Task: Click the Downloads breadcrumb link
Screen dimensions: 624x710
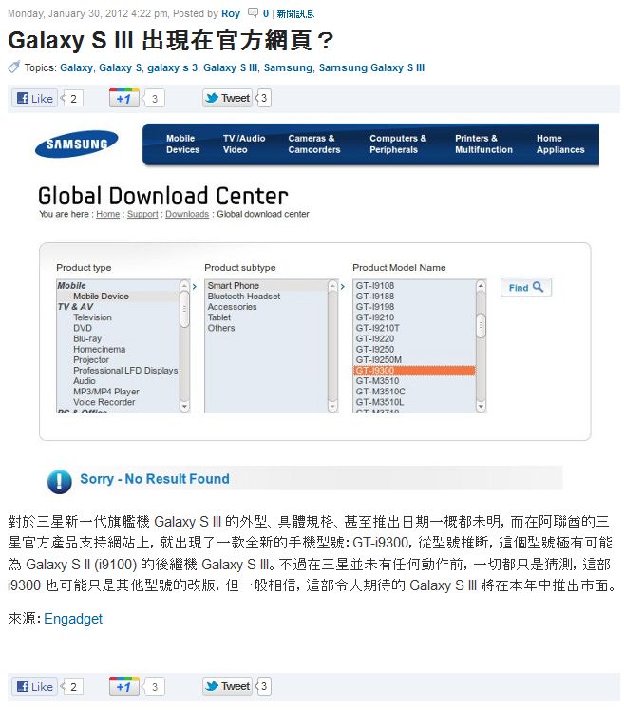Action: point(187,214)
